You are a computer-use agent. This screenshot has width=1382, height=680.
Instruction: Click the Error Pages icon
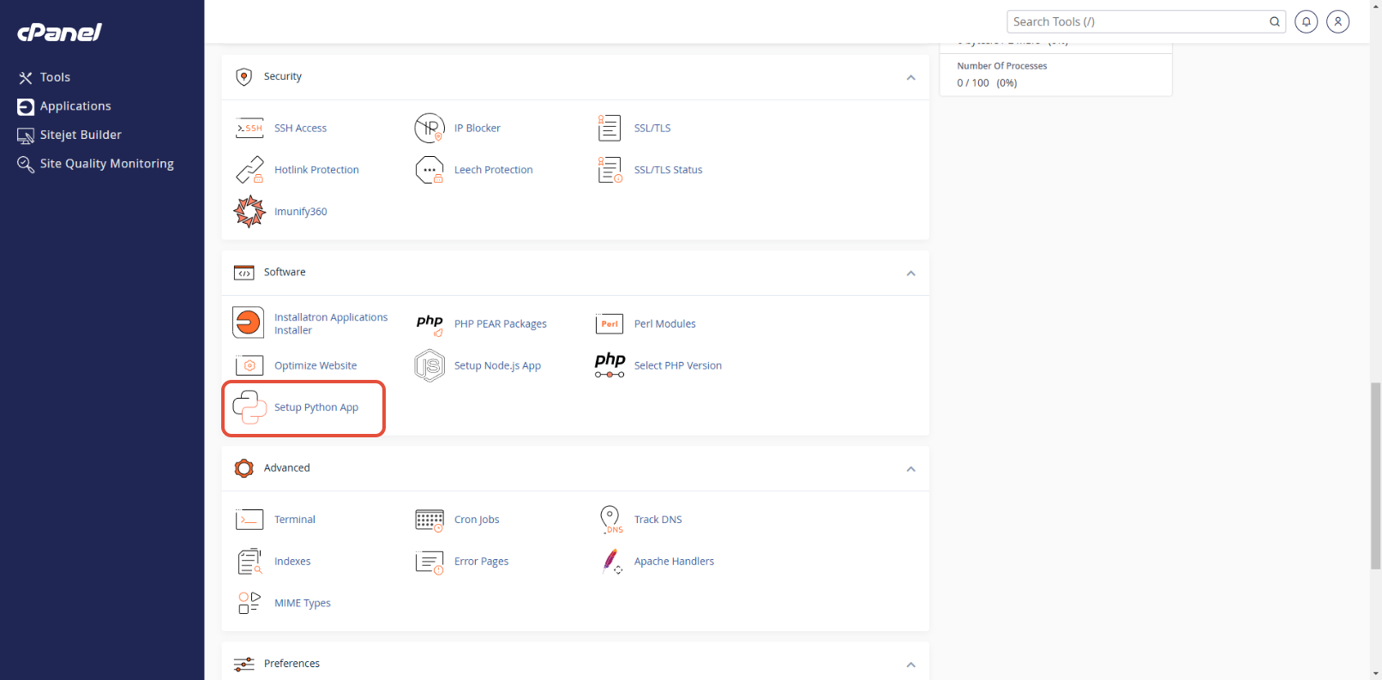[x=430, y=562]
